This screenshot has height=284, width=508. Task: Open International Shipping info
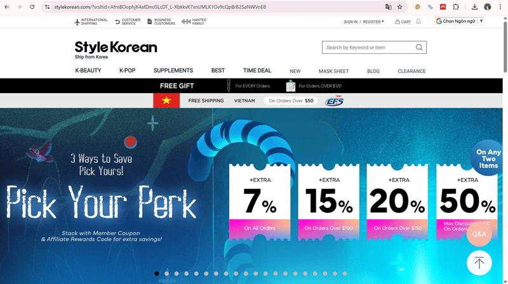click(x=91, y=22)
